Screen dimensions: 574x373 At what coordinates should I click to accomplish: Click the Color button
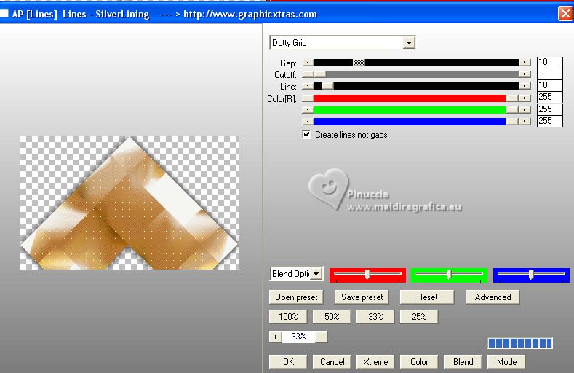[x=419, y=362]
